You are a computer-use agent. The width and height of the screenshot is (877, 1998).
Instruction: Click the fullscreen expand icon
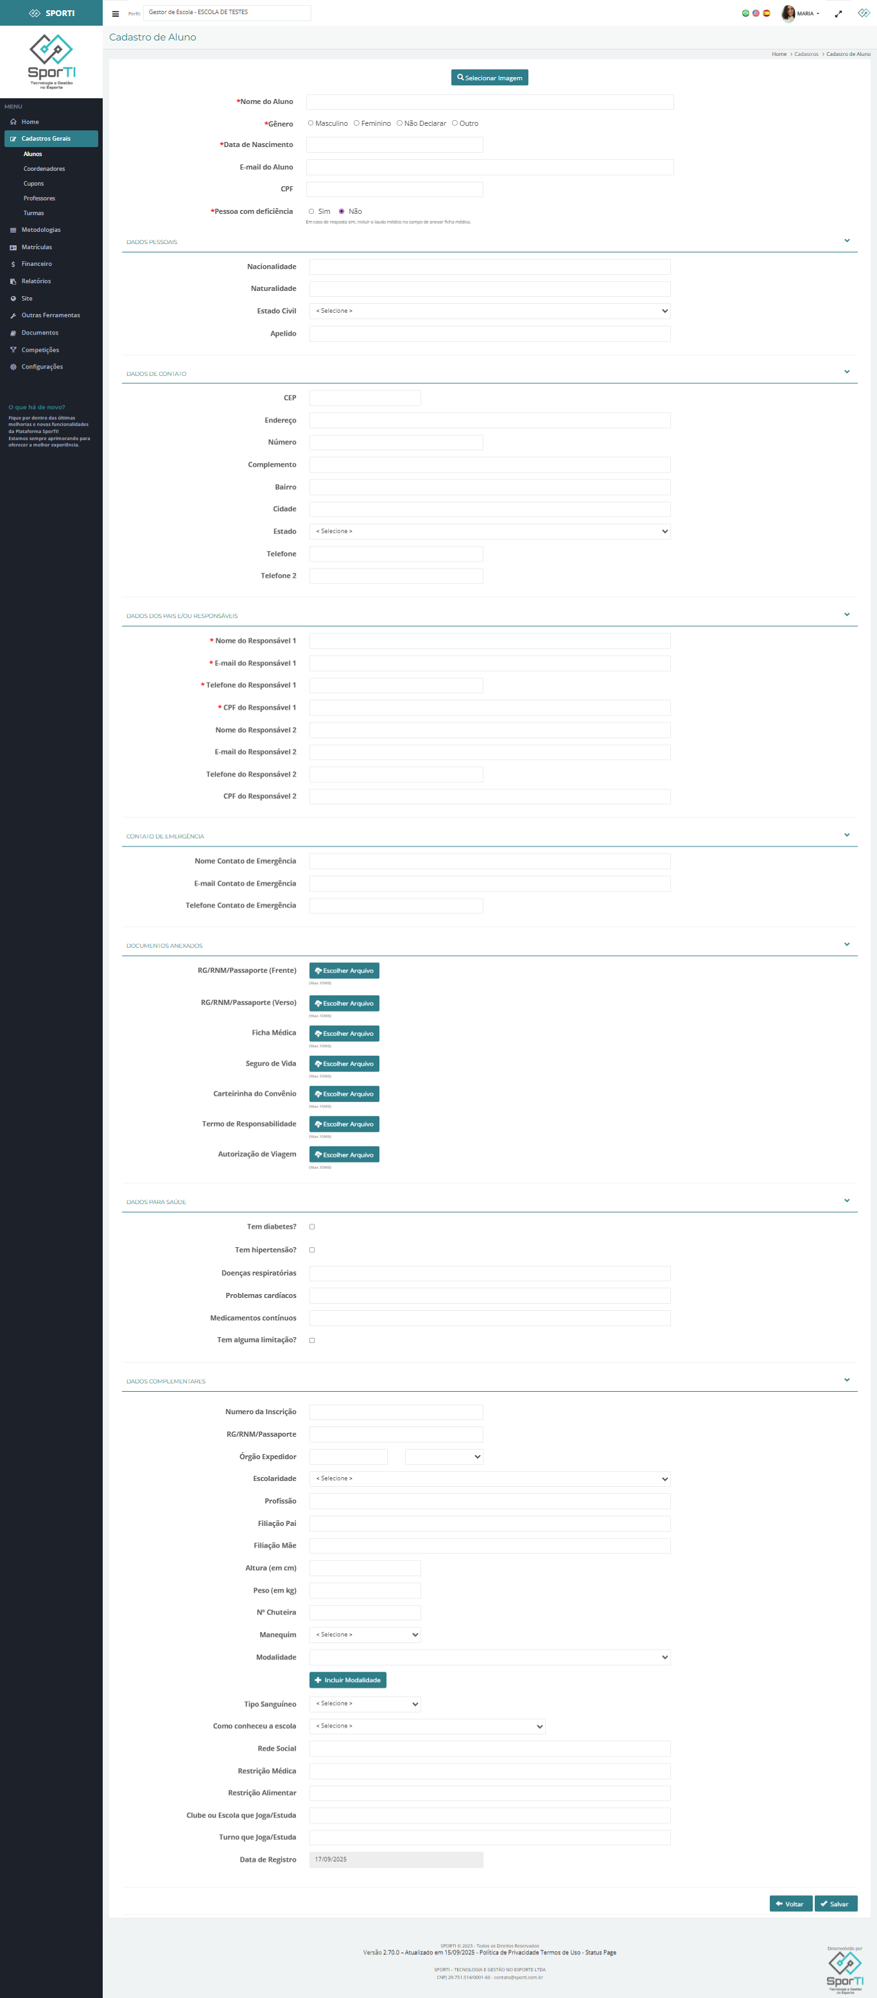coord(838,14)
